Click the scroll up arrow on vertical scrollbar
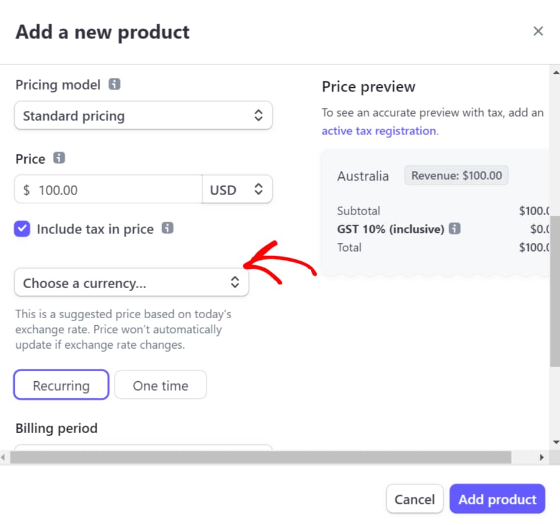The height and width of the screenshot is (525, 560). tap(555, 72)
